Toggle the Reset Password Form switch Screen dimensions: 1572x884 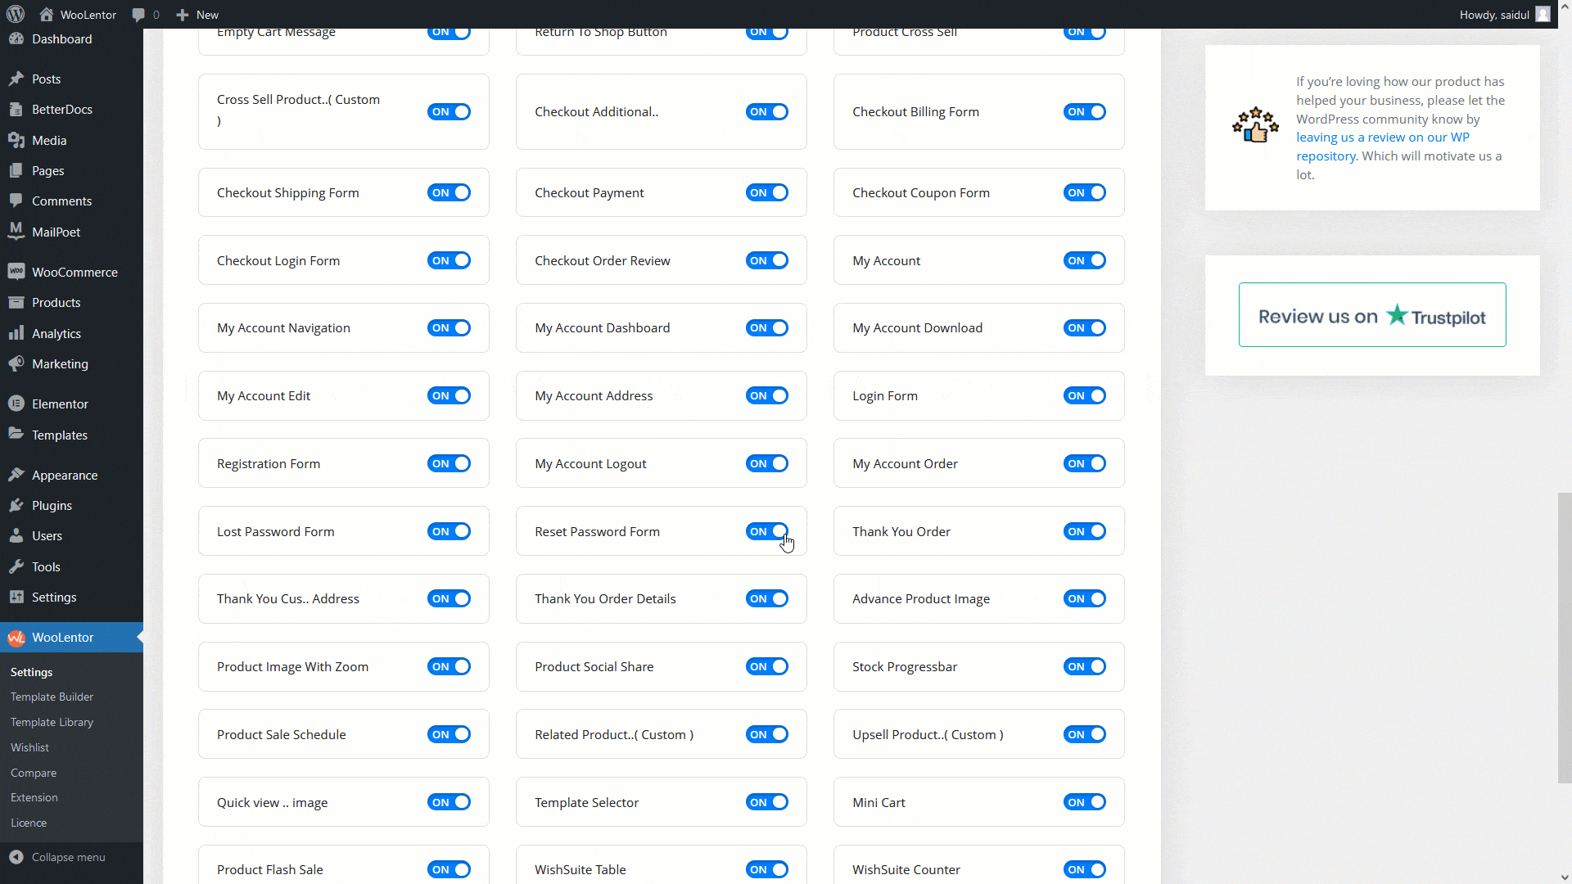tap(767, 531)
